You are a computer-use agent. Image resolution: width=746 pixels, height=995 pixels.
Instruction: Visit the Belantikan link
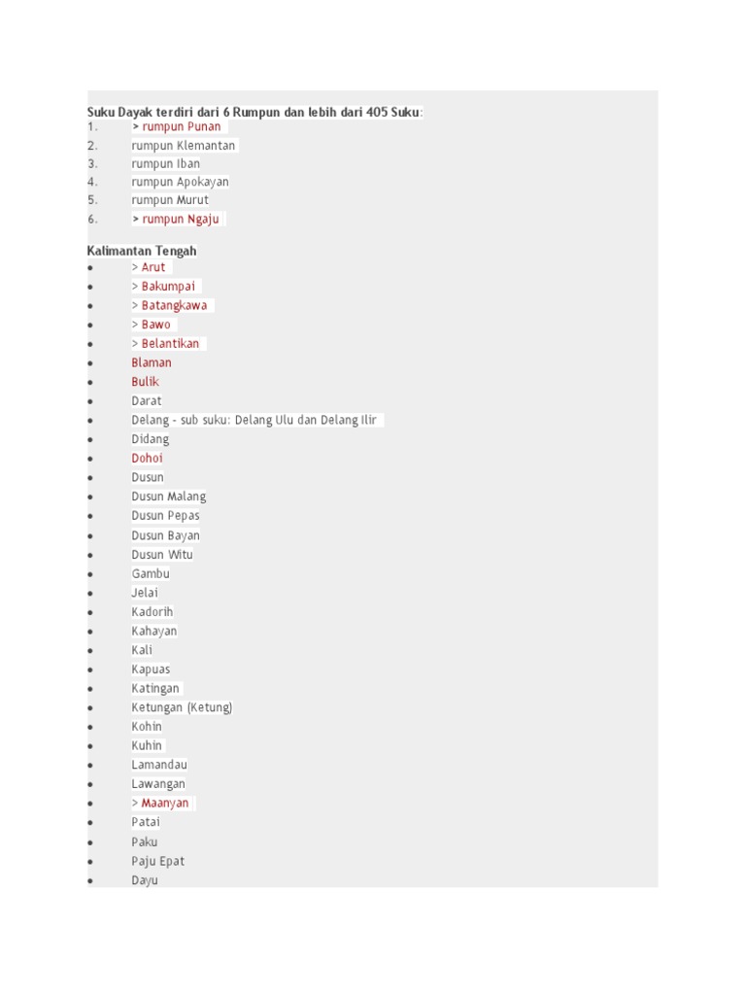pyautogui.click(x=170, y=344)
